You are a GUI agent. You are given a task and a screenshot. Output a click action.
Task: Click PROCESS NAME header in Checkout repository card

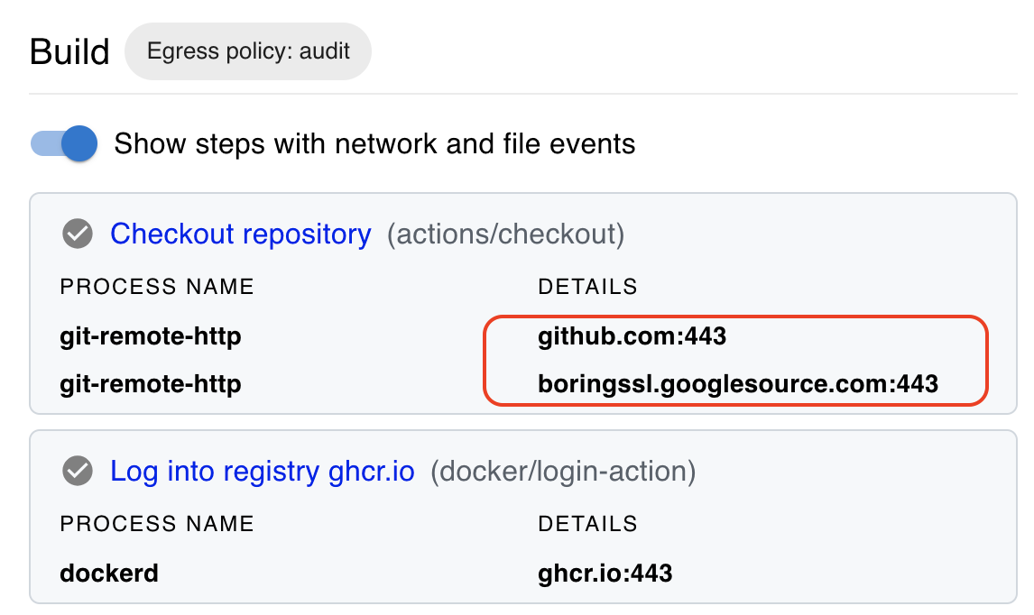157,287
